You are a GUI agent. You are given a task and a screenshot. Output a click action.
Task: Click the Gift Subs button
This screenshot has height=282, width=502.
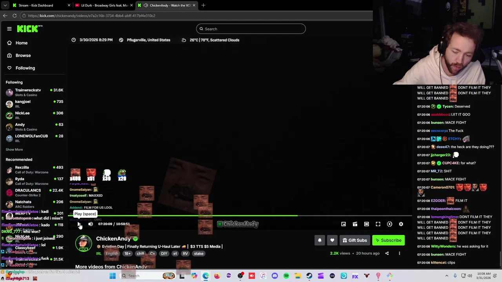(355, 240)
